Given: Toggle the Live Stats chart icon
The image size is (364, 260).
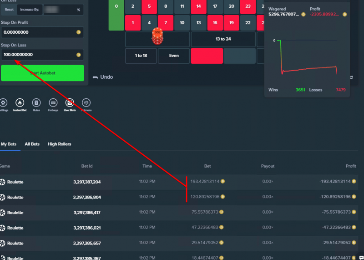Looking at the screenshot, I should point(70,102).
